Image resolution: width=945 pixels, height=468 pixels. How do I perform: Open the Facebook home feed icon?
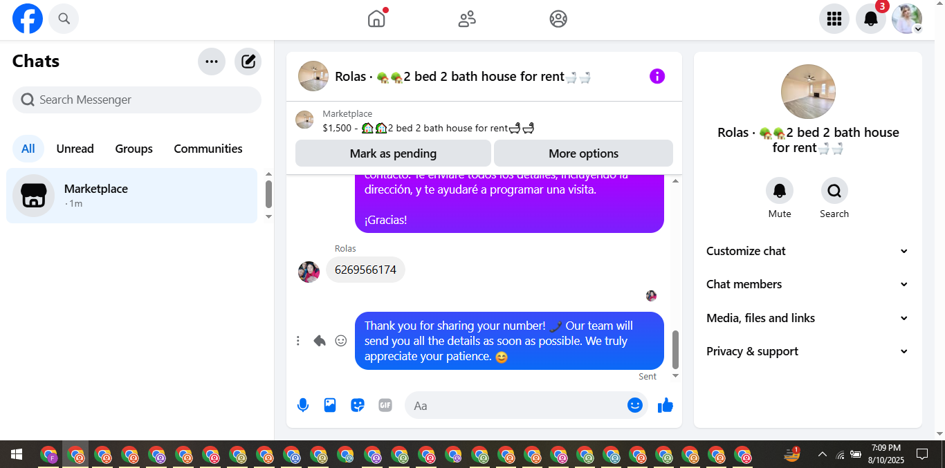click(377, 19)
